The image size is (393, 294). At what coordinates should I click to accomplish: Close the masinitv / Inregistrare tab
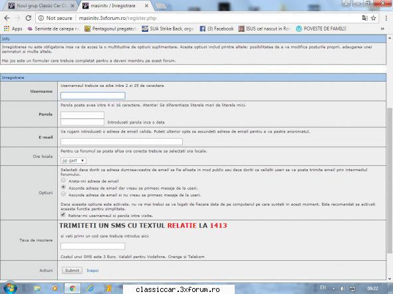tap(146, 5)
